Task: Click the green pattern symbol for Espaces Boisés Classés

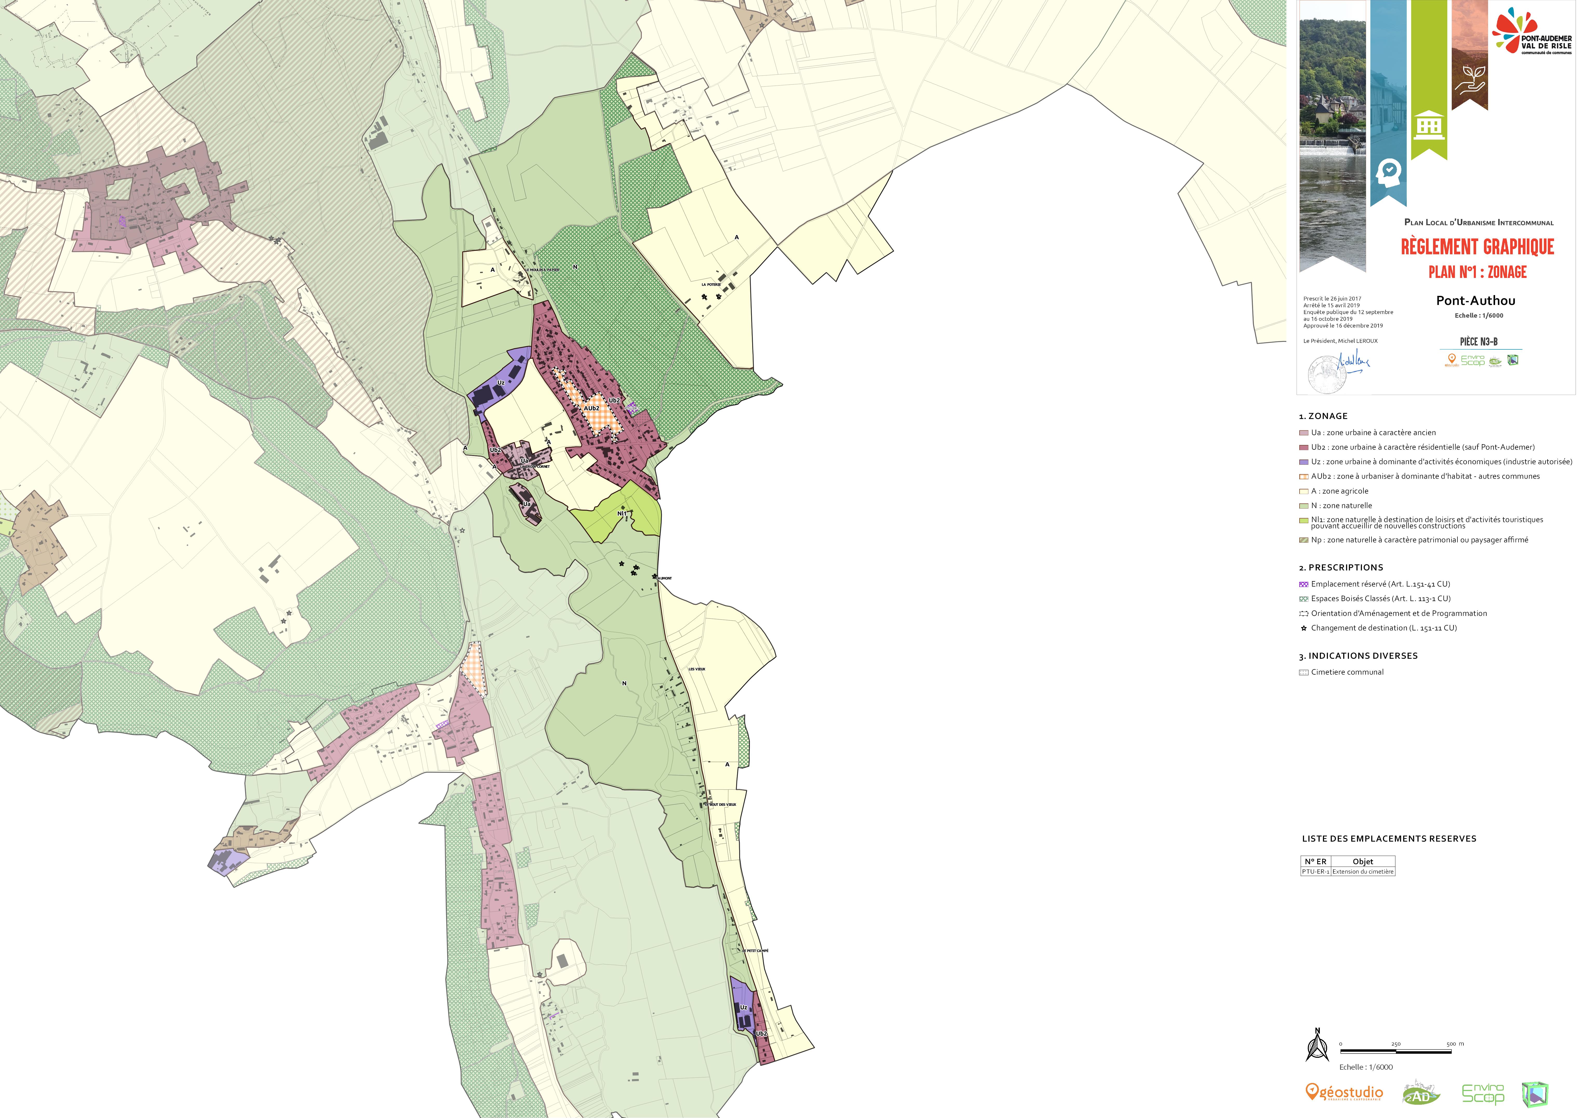Action: pos(1303,599)
